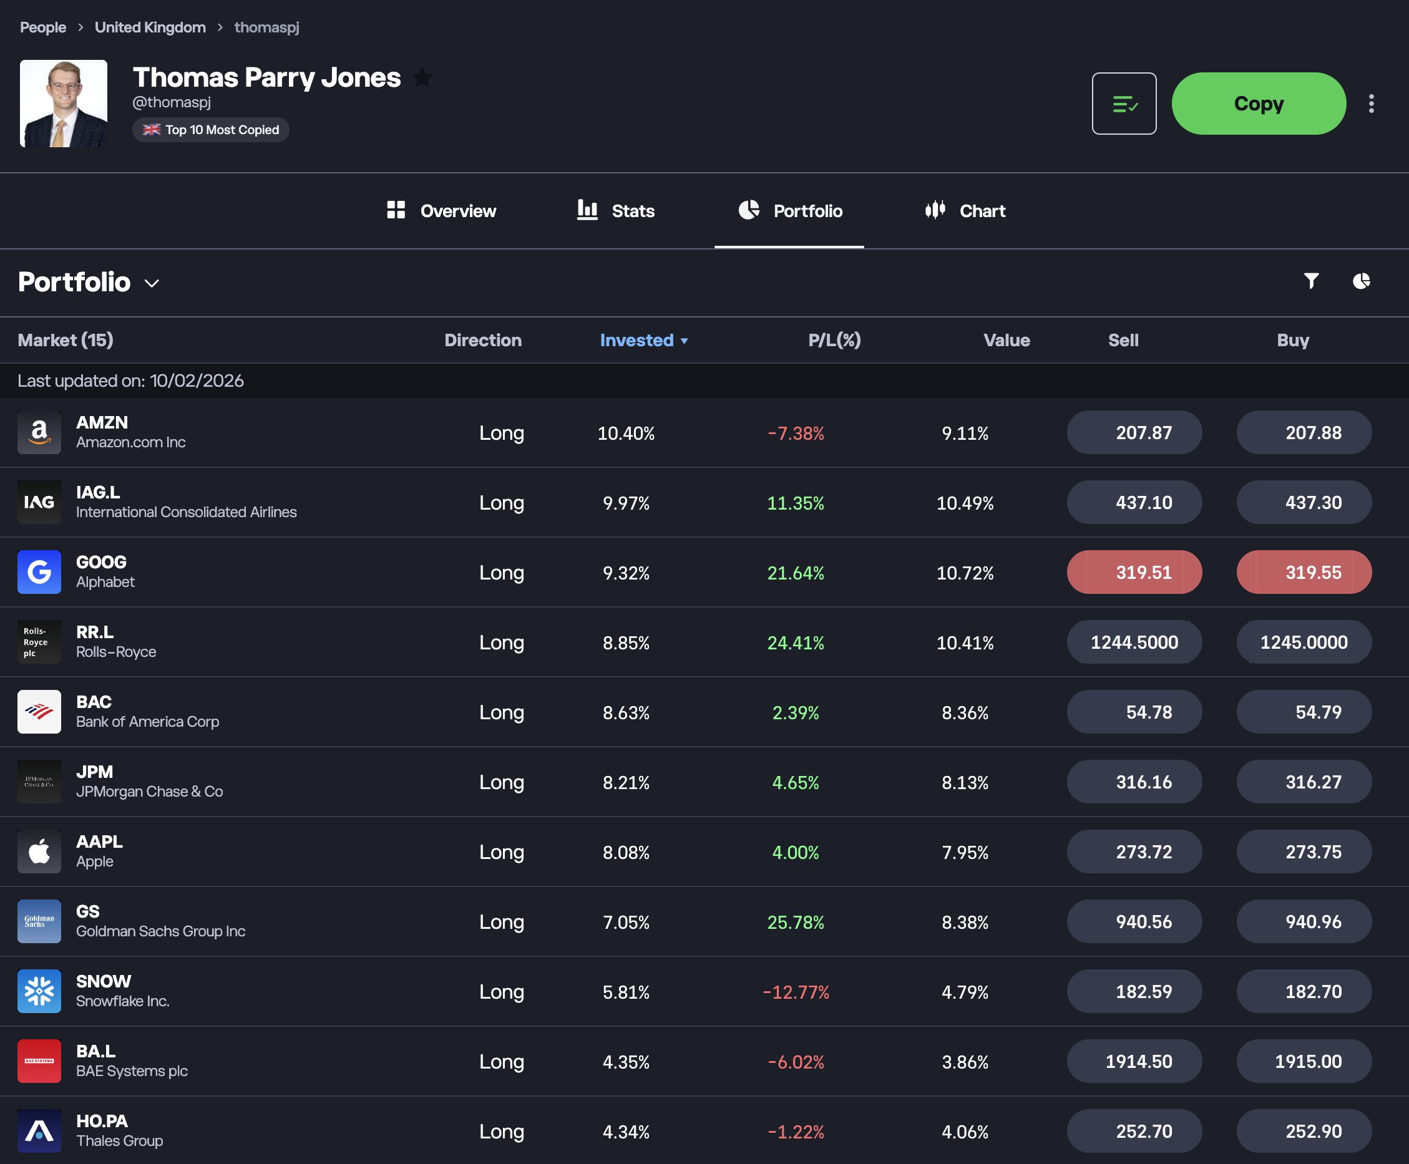Go to United Kingdom breadcrumb
Screen dimensions: 1409x1164
click(150, 27)
